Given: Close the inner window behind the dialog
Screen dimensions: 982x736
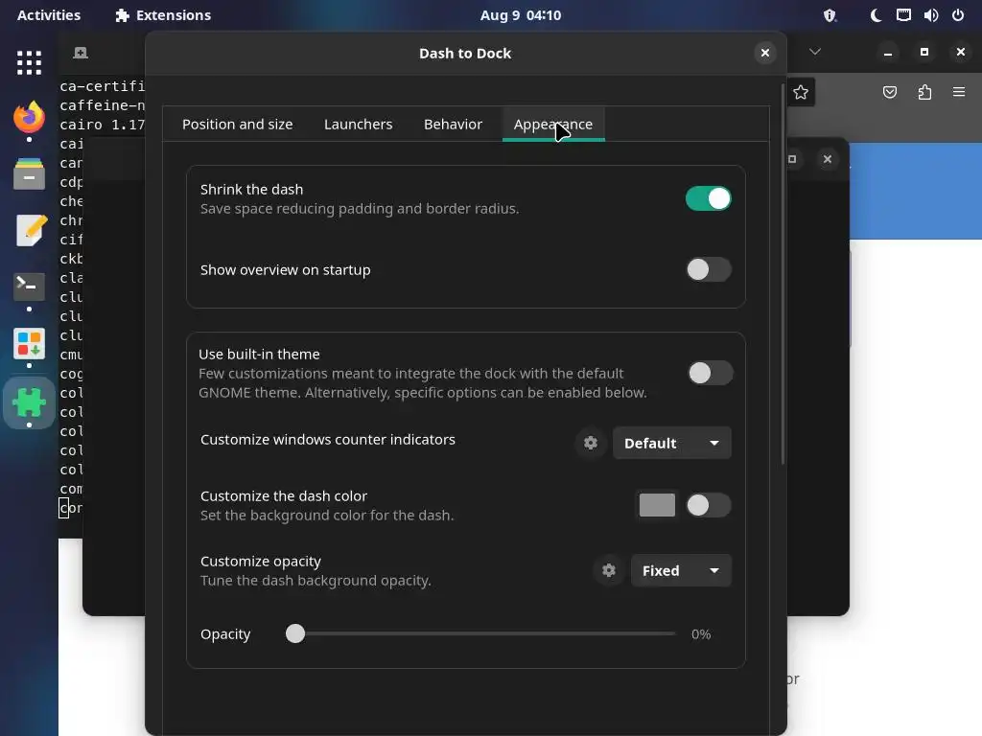Looking at the screenshot, I should [x=828, y=159].
